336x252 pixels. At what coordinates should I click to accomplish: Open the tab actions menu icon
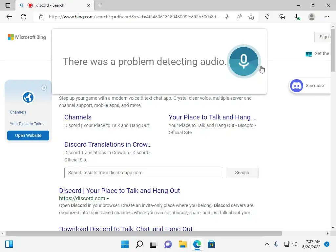pyautogui.click(x=8, y=5)
